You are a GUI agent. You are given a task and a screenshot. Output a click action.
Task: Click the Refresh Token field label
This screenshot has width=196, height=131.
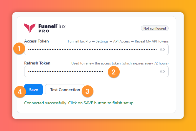(37, 63)
